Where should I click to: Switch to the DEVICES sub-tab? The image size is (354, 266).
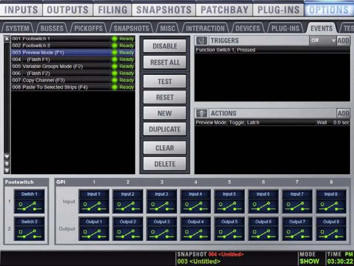(x=248, y=28)
